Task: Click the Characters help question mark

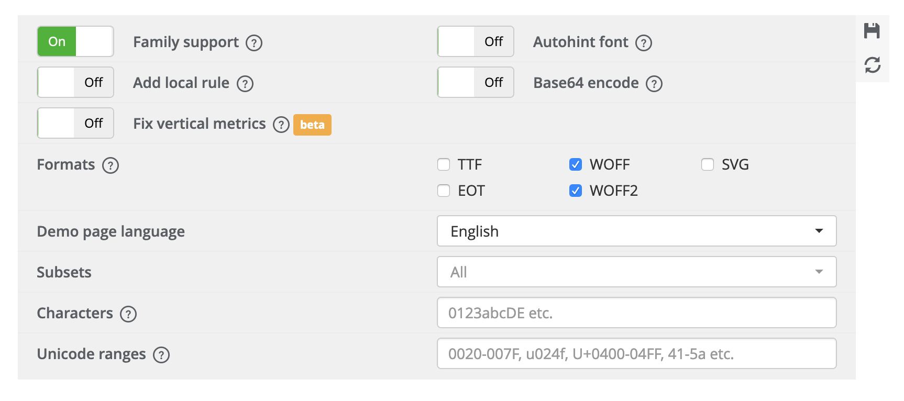Action: [128, 314]
